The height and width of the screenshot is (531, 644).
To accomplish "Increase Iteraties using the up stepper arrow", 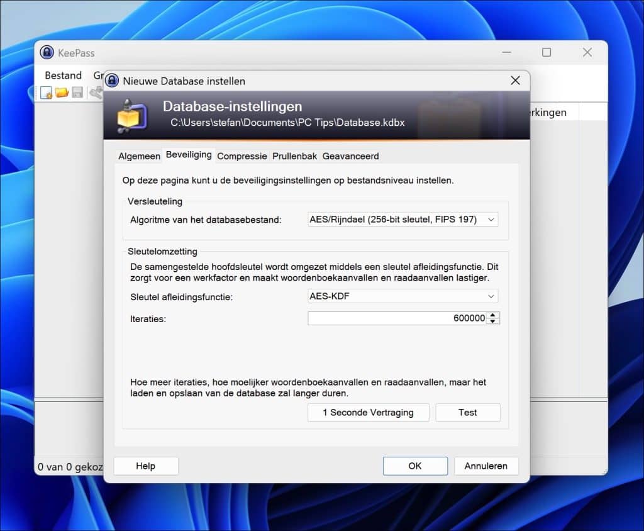I will click(x=494, y=315).
